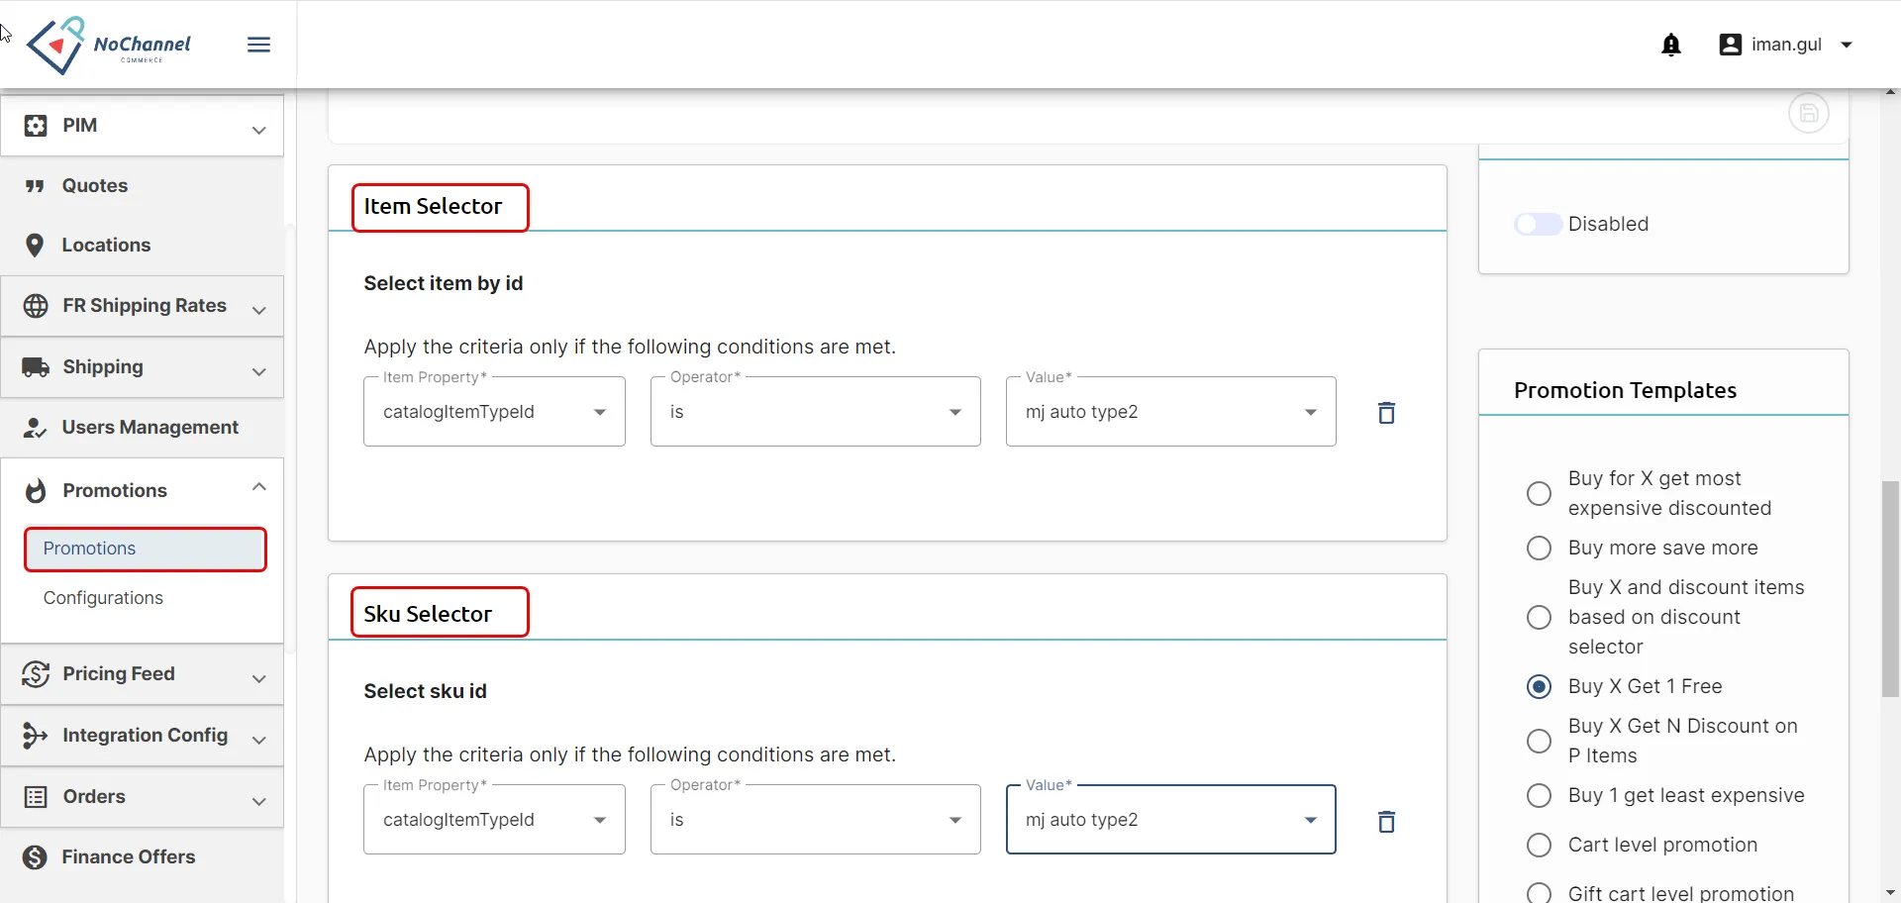Delete the Sku Selector condition row
Screen dimensions: 1901x903
coord(1387,822)
